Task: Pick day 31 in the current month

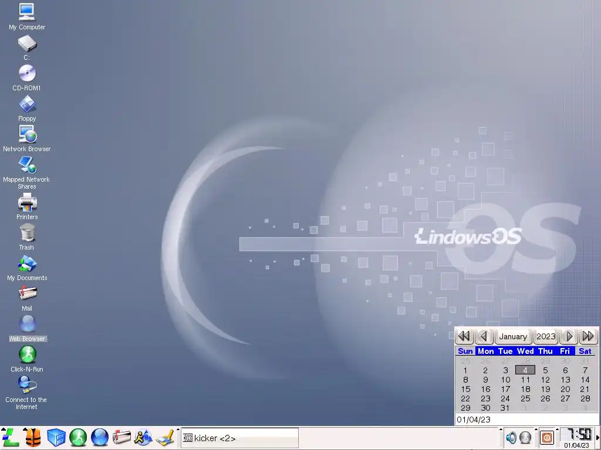Action: tap(505, 408)
